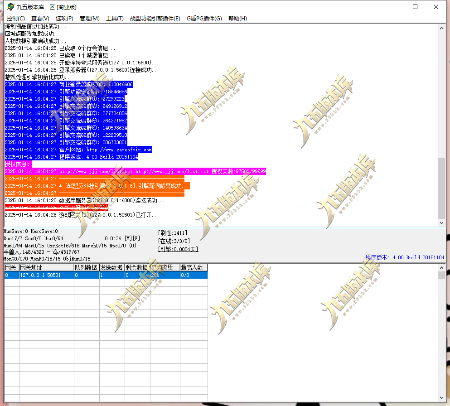The height and width of the screenshot is (406, 450).
Task: Click the 授权天数:97582/99999 log line
Action: 135,171
